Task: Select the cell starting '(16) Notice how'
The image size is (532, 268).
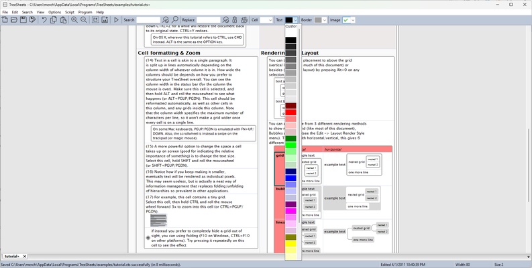Action: 201,182
